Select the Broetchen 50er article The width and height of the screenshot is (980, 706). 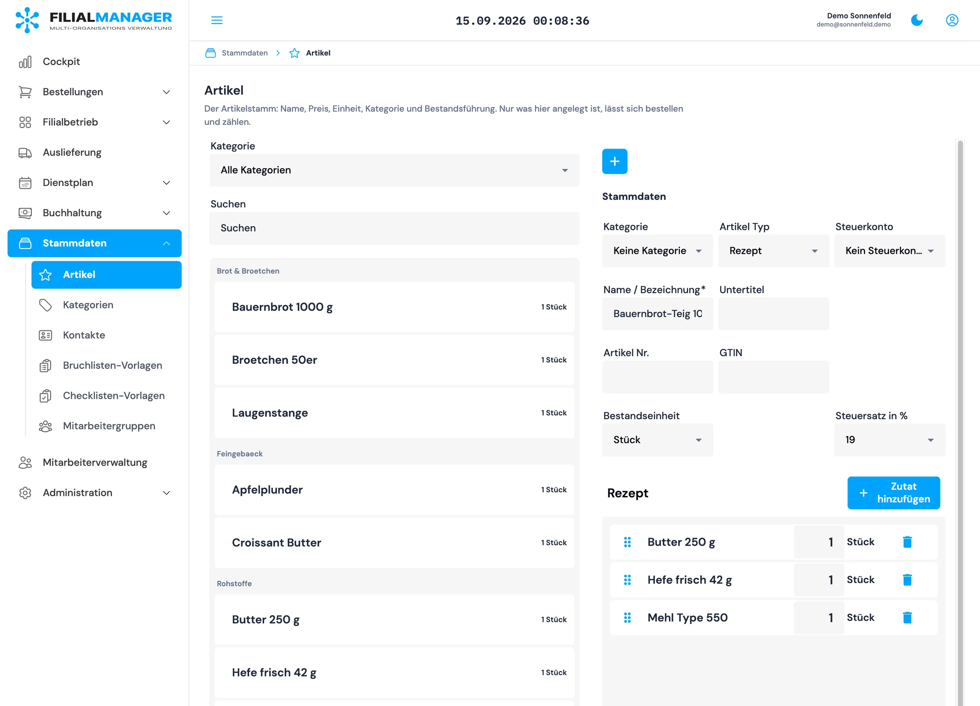point(394,360)
